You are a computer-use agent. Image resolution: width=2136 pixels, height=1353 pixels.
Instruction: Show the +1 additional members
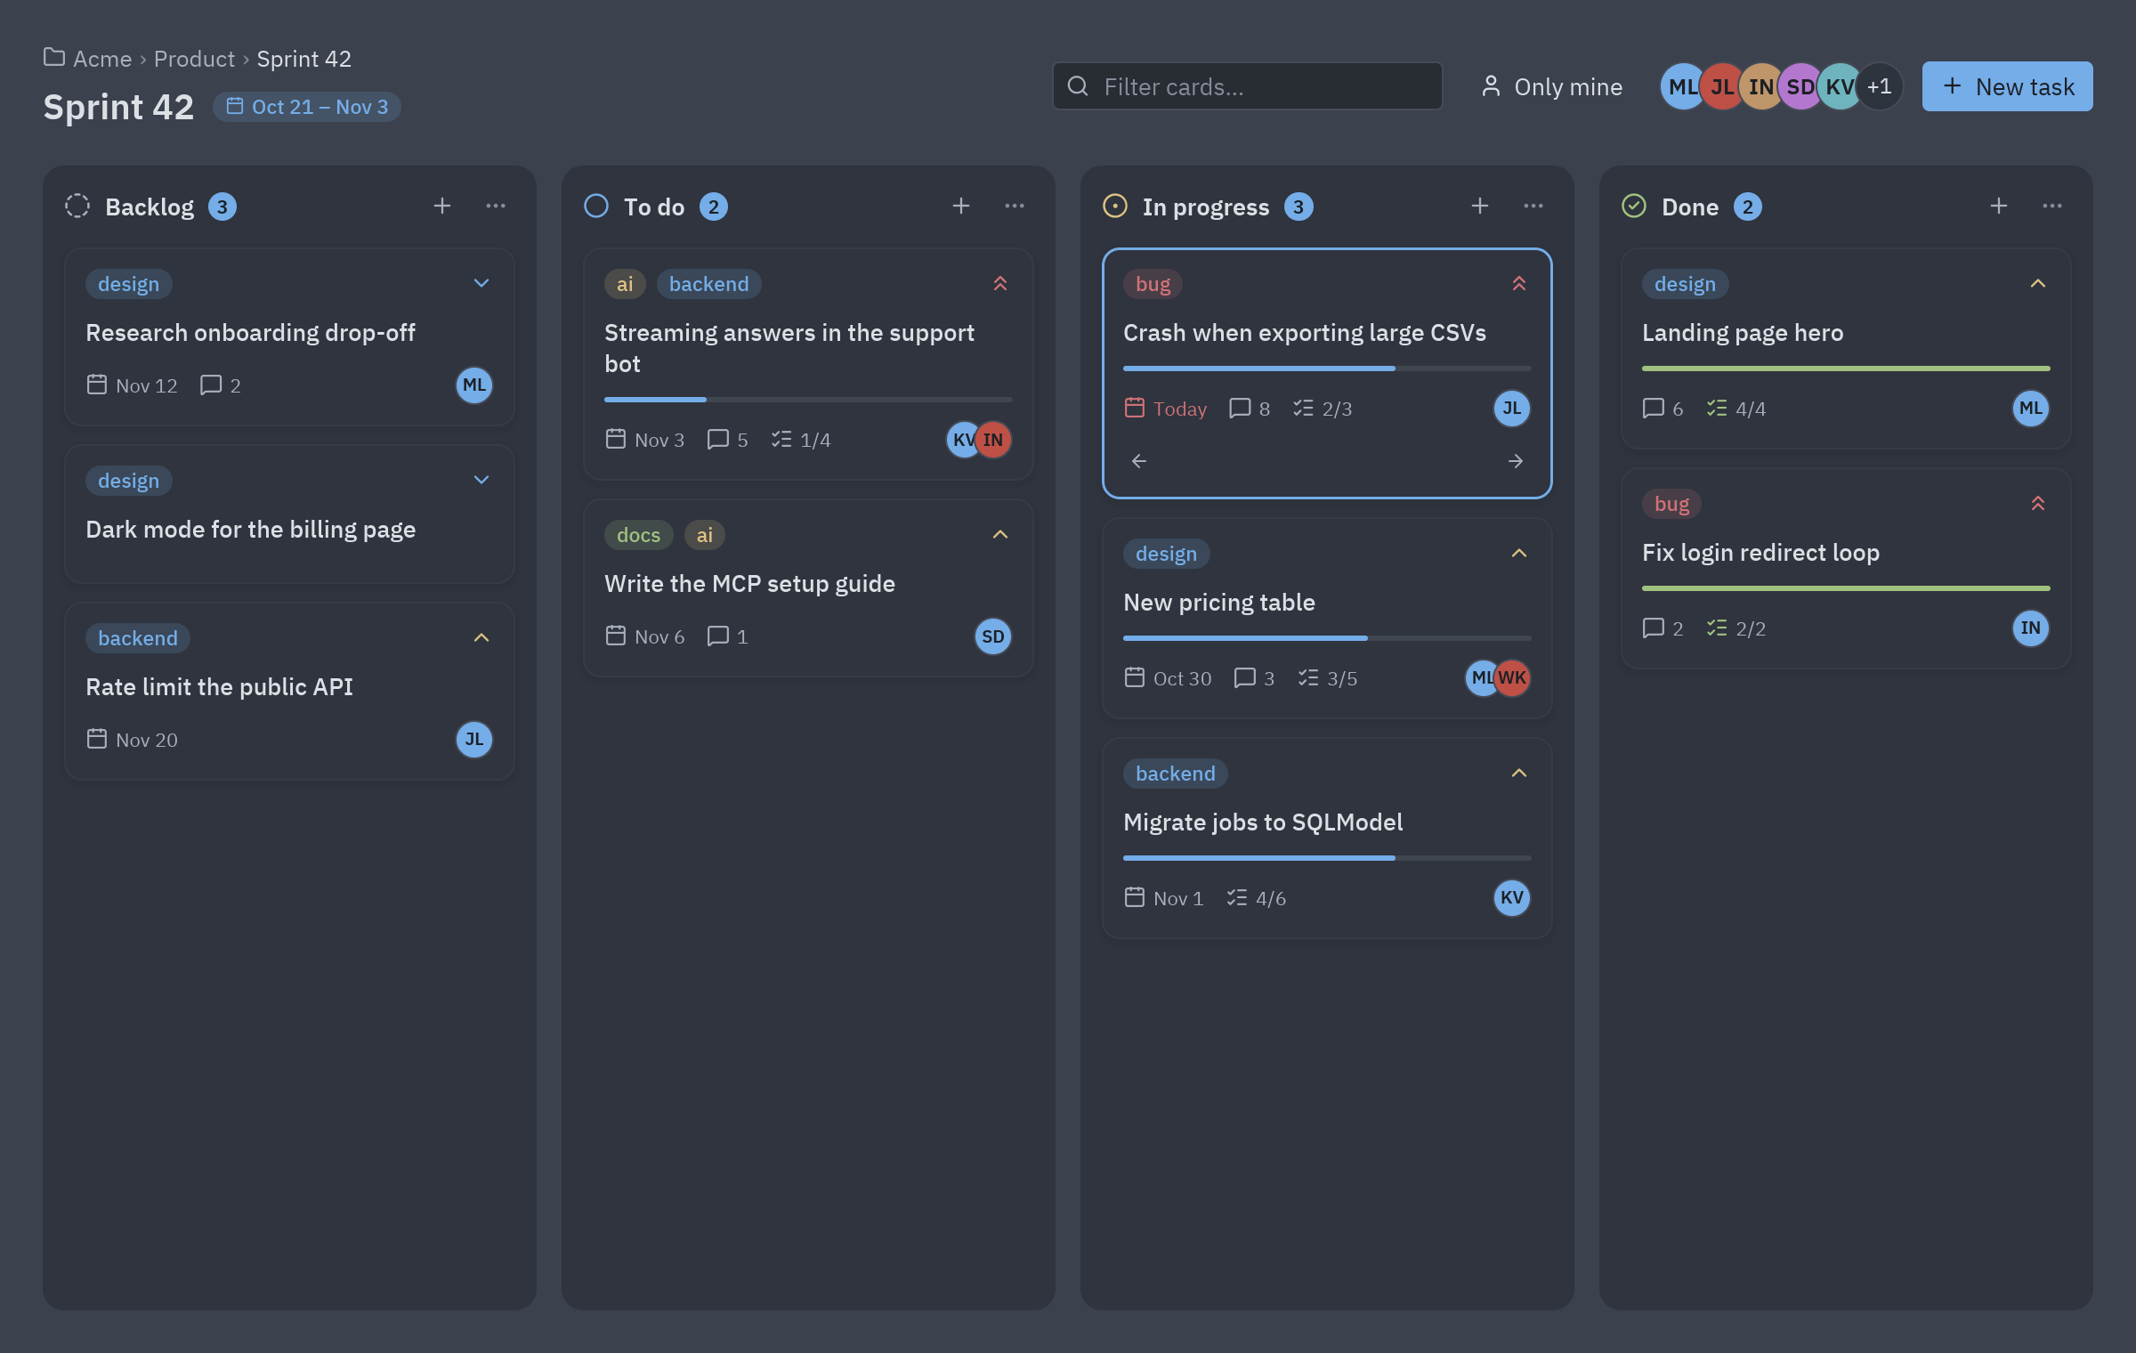[1880, 87]
